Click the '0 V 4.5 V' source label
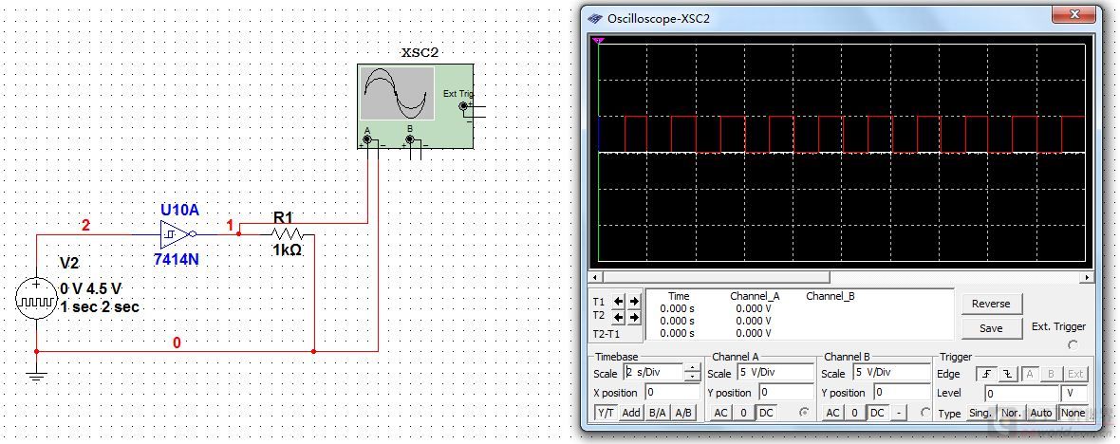Viewport: 1120px width, 444px height. (91, 289)
